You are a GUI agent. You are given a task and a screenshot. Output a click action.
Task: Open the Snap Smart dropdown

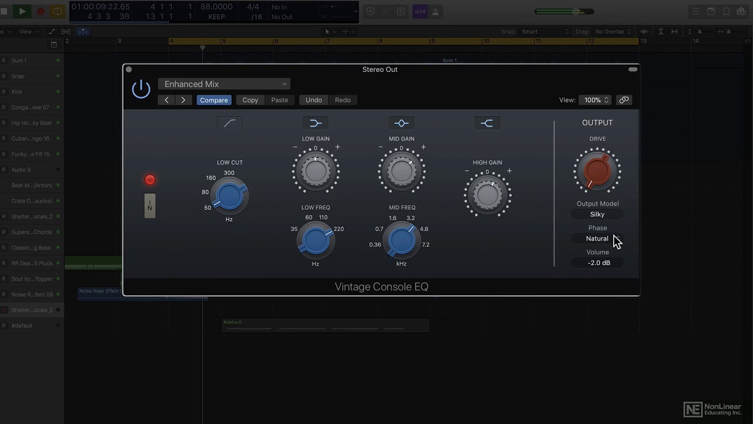tap(545, 31)
